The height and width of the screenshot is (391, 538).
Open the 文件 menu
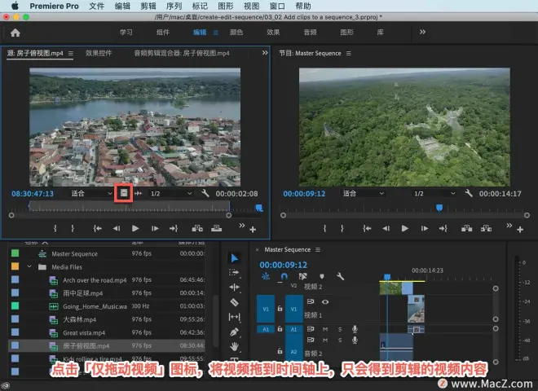click(x=96, y=7)
